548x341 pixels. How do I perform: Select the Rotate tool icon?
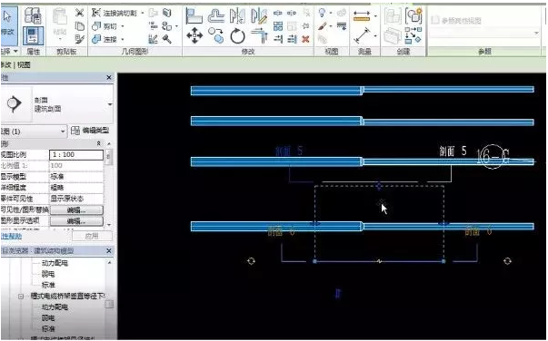click(237, 36)
